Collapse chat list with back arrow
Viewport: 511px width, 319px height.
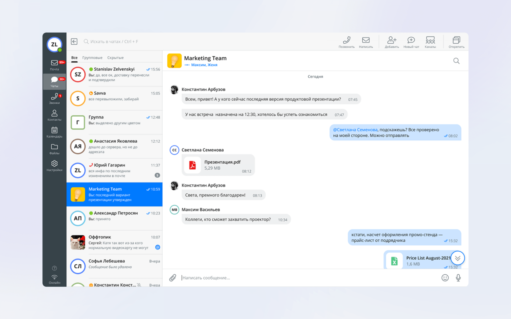(x=74, y=41)
